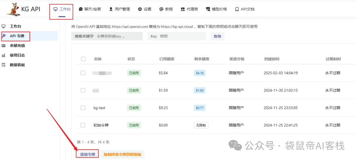Screen dimensions: 356x160
Task: Click the 状态 column header
Action: point(131,59)
